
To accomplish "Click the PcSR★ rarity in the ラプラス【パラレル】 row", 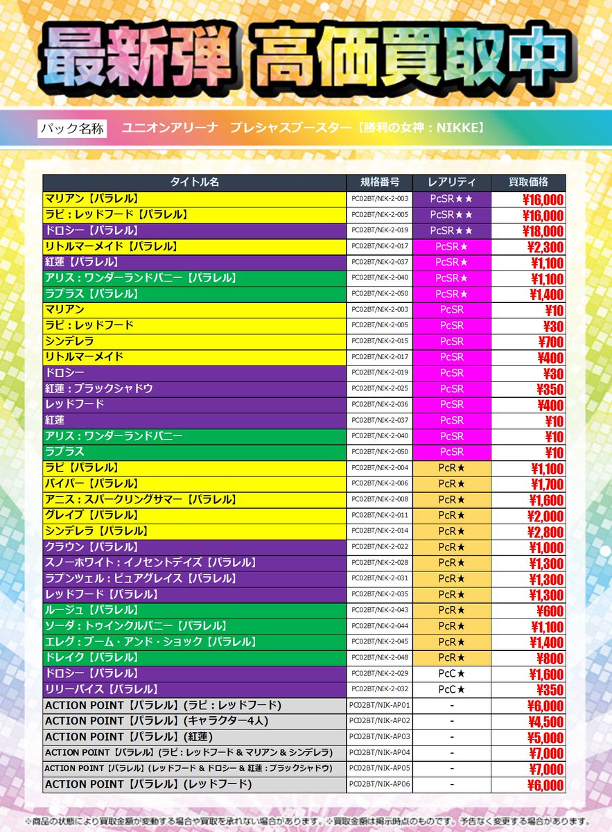I will (452, 295).
